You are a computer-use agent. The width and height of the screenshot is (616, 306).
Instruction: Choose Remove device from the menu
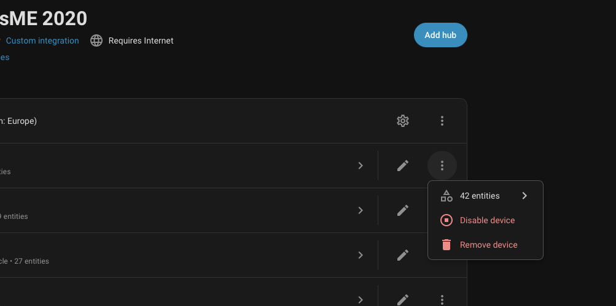pyautogui.click(x=488, y=245)
